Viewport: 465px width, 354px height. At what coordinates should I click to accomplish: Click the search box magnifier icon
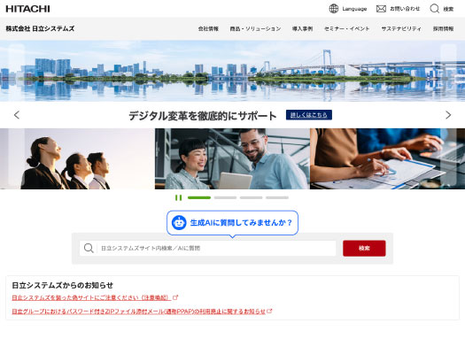[89, 248]
